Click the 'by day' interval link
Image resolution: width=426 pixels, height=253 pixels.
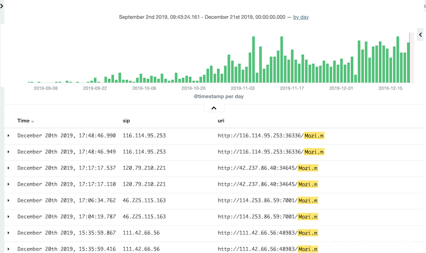pos(301,17)
